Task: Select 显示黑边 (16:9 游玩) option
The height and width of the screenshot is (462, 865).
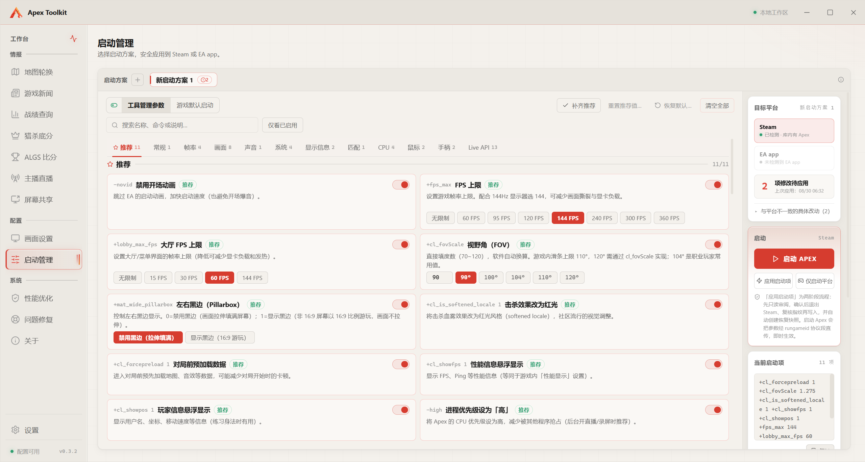Action: click(220, 337)
